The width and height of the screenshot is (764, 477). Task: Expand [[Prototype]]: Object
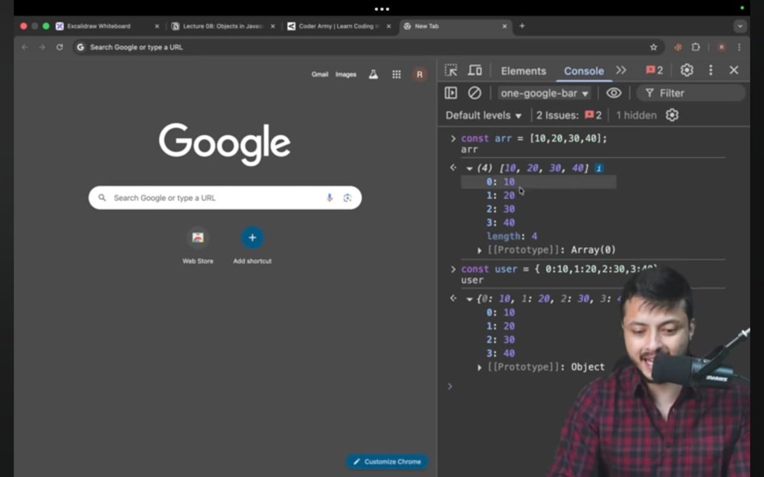479,368
